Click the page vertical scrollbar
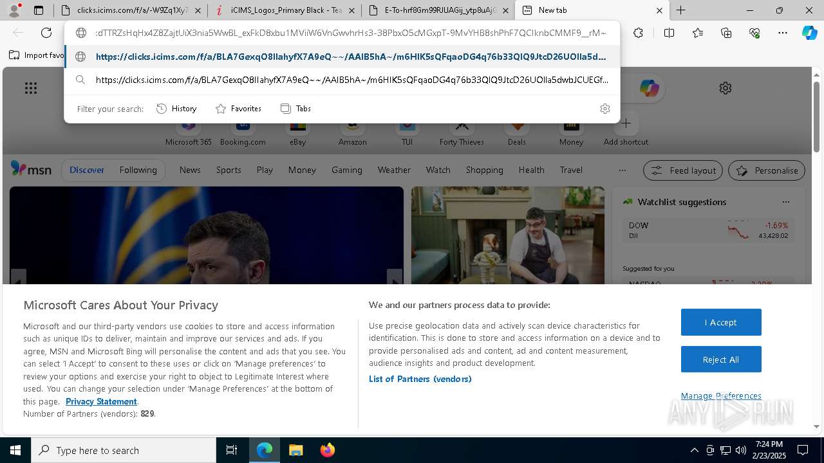 (816, 118)
